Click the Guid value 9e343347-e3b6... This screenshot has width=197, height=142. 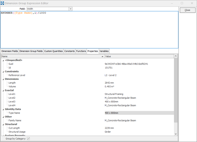pyautogui.click(x=126, y=64)
